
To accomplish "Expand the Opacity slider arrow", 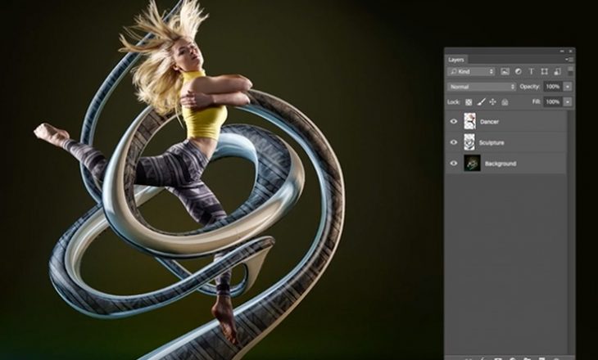I will [568, 87].
